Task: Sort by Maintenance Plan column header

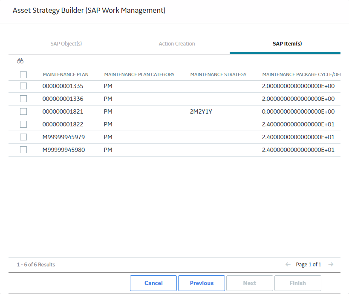Action: point(66,74)
